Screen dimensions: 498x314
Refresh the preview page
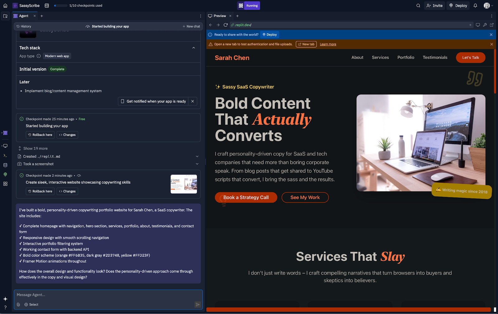226,25
